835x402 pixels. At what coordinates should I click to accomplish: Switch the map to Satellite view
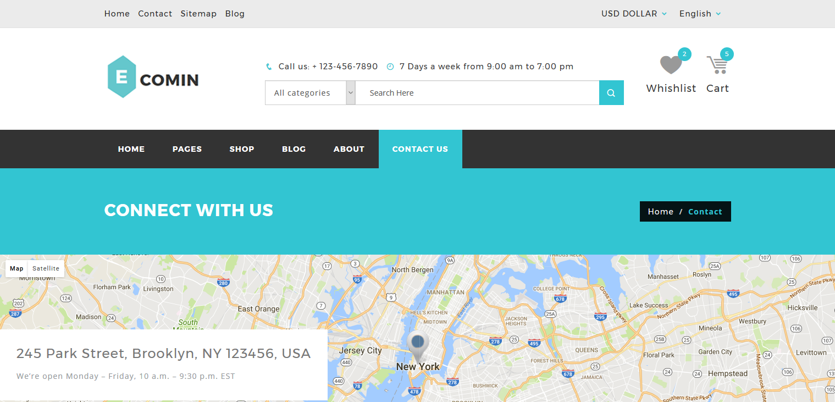(46, 268)
